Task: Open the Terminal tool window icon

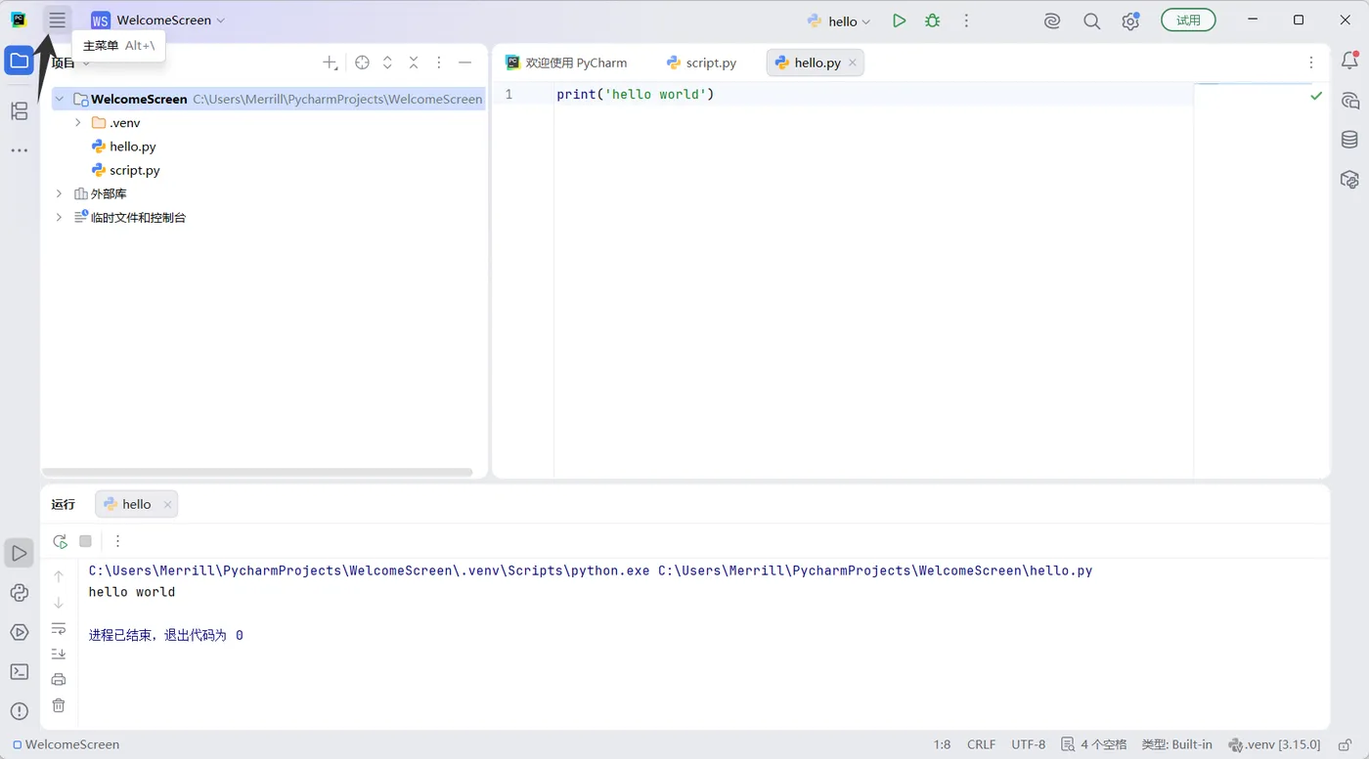Action: tap(20, 672)
